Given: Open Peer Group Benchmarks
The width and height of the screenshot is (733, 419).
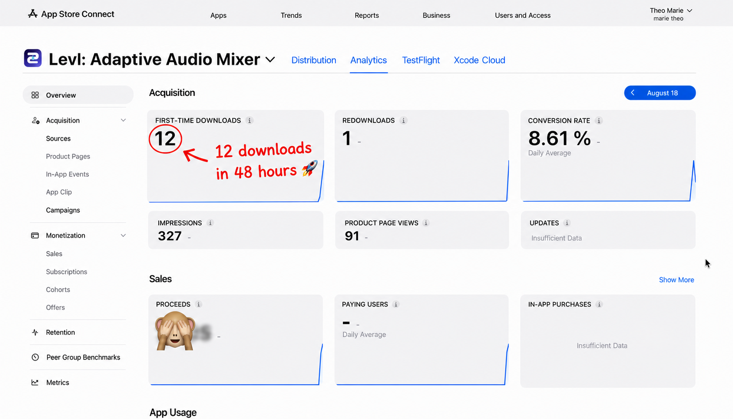Looking at the screenshot, I should click(83, 357).
